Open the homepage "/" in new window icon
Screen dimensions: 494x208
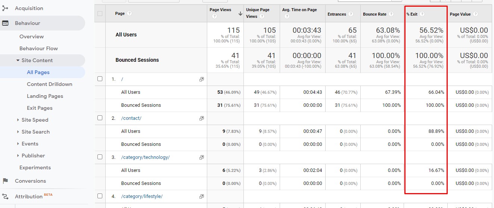(x=202, y=79)
